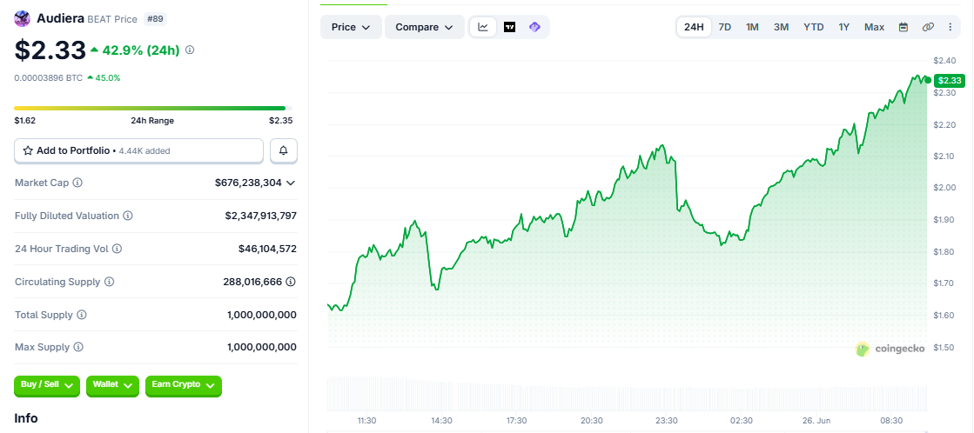
Task: Switch to line chart view icon
Action: coord(483,27)
